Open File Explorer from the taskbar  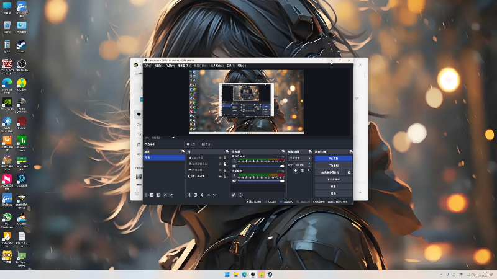(235, 274)
